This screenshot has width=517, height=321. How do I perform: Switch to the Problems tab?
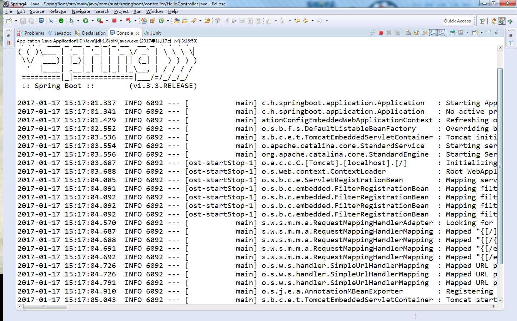[x=31, y=33]
